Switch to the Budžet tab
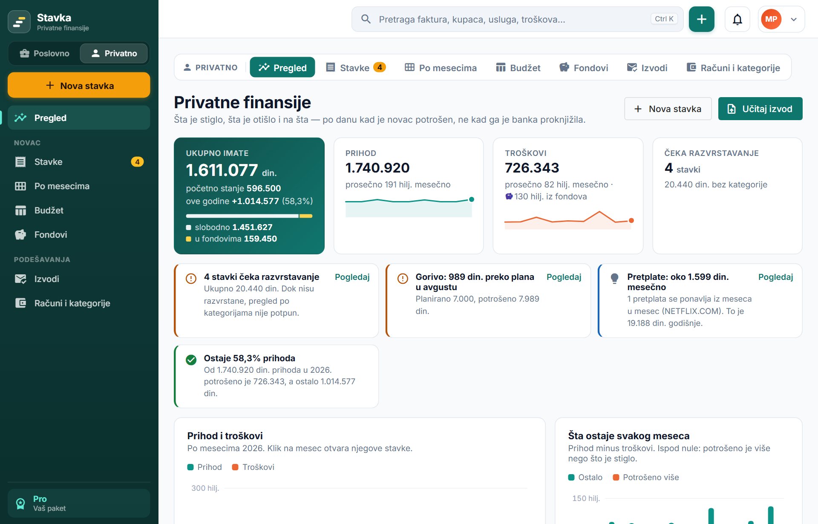Screen dimensions: 818x524 (518, 67)
